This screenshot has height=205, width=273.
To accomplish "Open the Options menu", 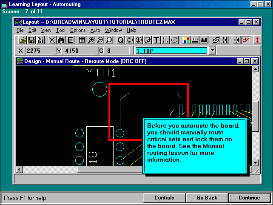I will (x=78, y=30).
